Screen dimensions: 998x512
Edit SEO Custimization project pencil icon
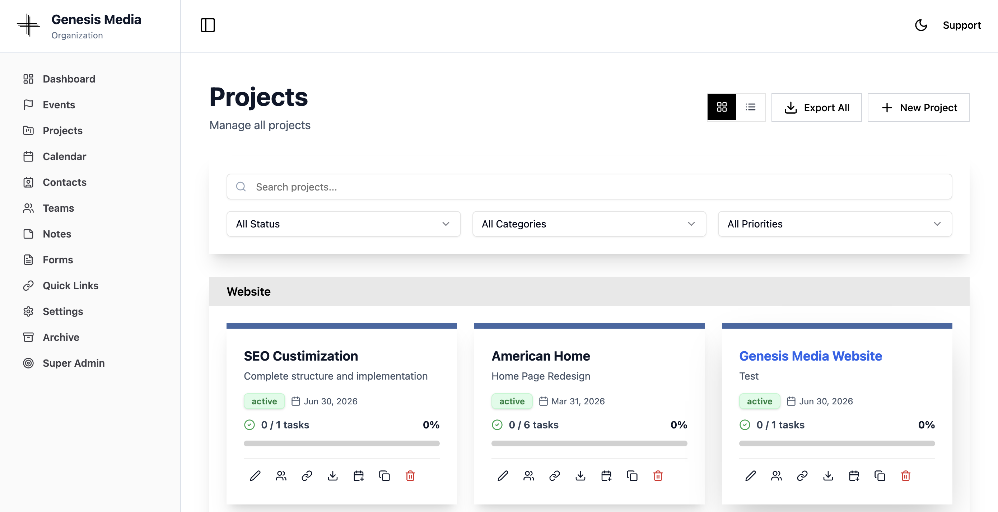pyautogui.click(x=255, y=476)
